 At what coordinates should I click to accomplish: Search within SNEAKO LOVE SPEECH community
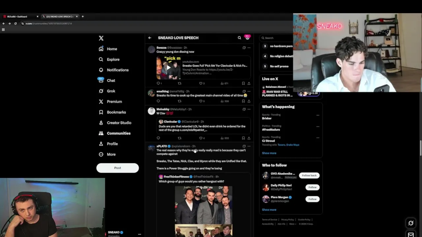239,38
